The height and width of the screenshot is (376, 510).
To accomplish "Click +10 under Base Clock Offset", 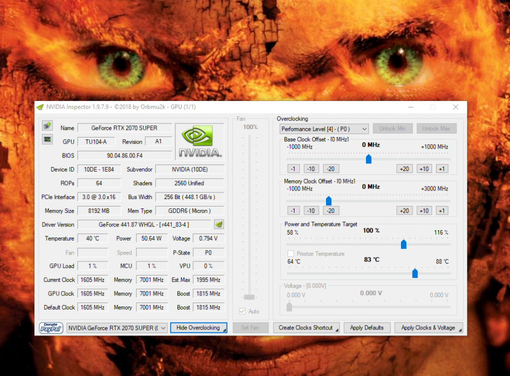I will (x=424, y=169).
